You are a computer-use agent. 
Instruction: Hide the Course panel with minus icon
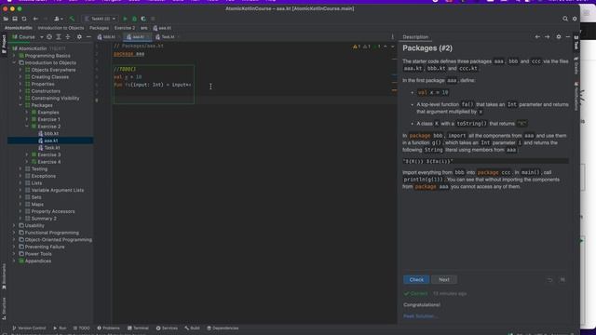88,37
